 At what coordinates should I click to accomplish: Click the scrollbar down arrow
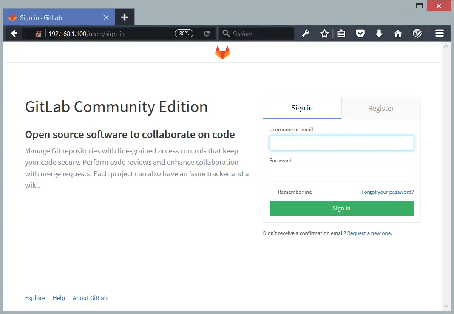tap(446, 306)
